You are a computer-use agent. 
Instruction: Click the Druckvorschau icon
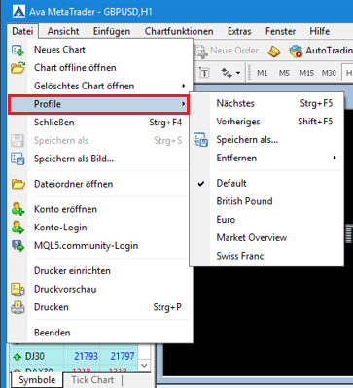tap(18, 289)
